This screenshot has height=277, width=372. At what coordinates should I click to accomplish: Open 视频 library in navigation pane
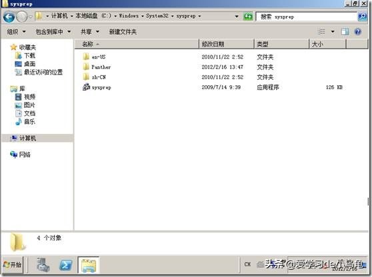point(29,97)
